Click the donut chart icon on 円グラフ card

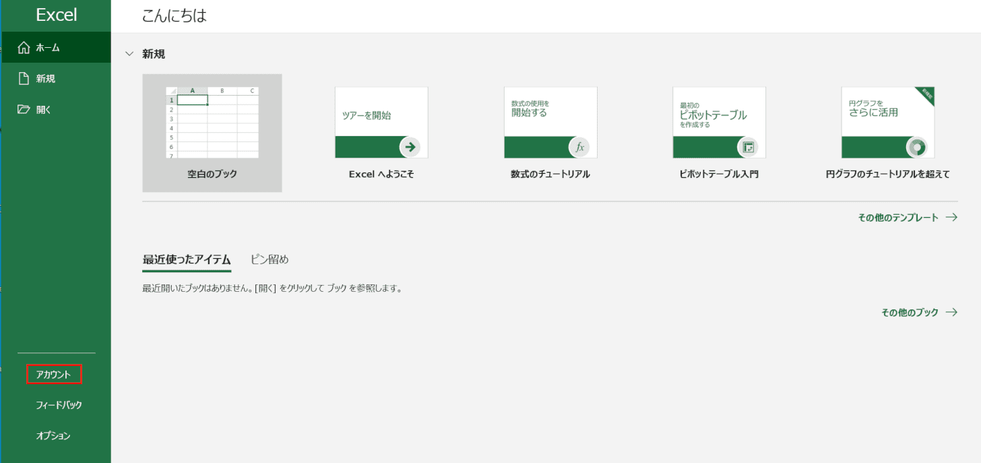pyautogui.click(x=916, y=147)
